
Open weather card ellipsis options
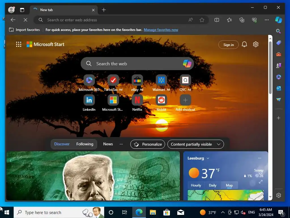(260, 158)
